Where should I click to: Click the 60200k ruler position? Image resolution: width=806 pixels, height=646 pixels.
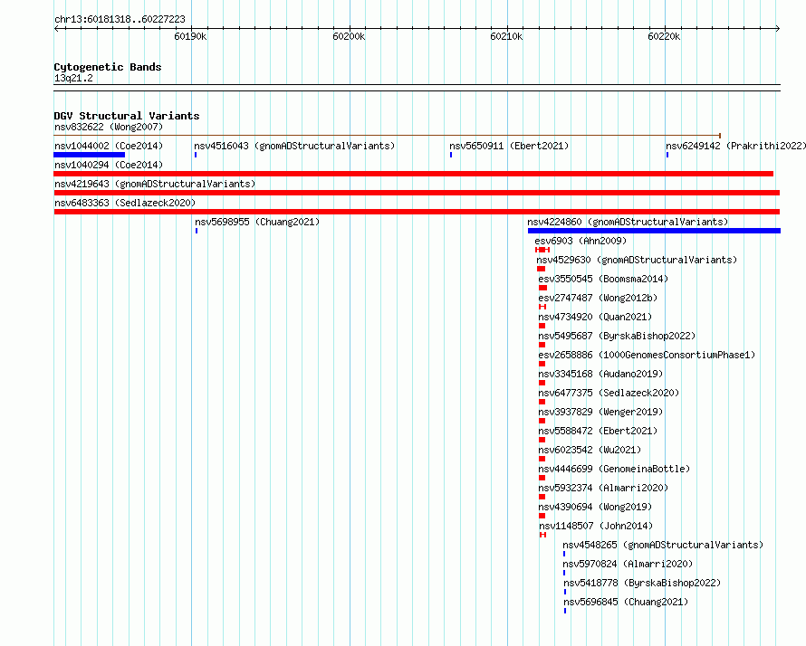349,36
